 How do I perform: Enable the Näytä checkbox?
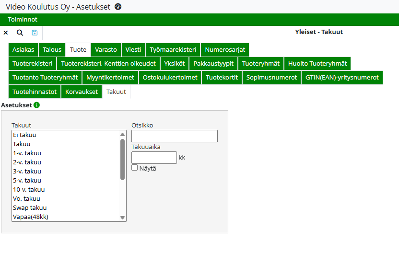point(135,168)
